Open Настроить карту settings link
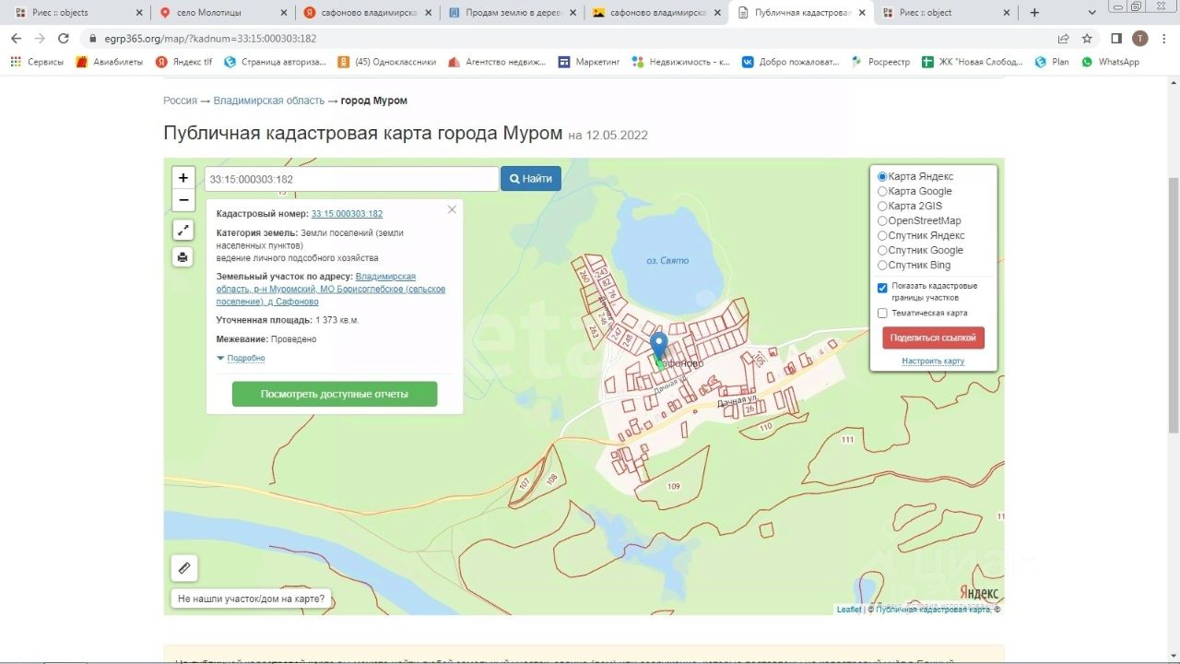Viewport: 1180px width, 664px height. click(933, 362)
